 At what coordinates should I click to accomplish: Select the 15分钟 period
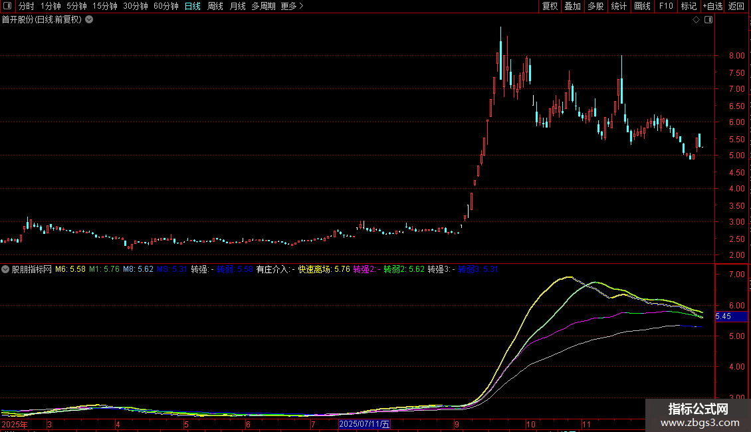(105, 6)
